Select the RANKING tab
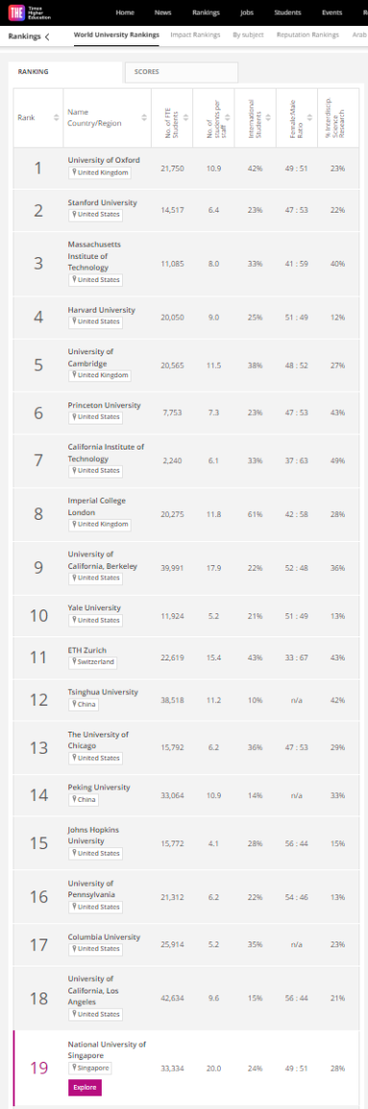The height and width of the screenshot is (1109, 368). 67,72
